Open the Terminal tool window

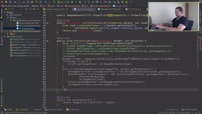coord(36,110)
